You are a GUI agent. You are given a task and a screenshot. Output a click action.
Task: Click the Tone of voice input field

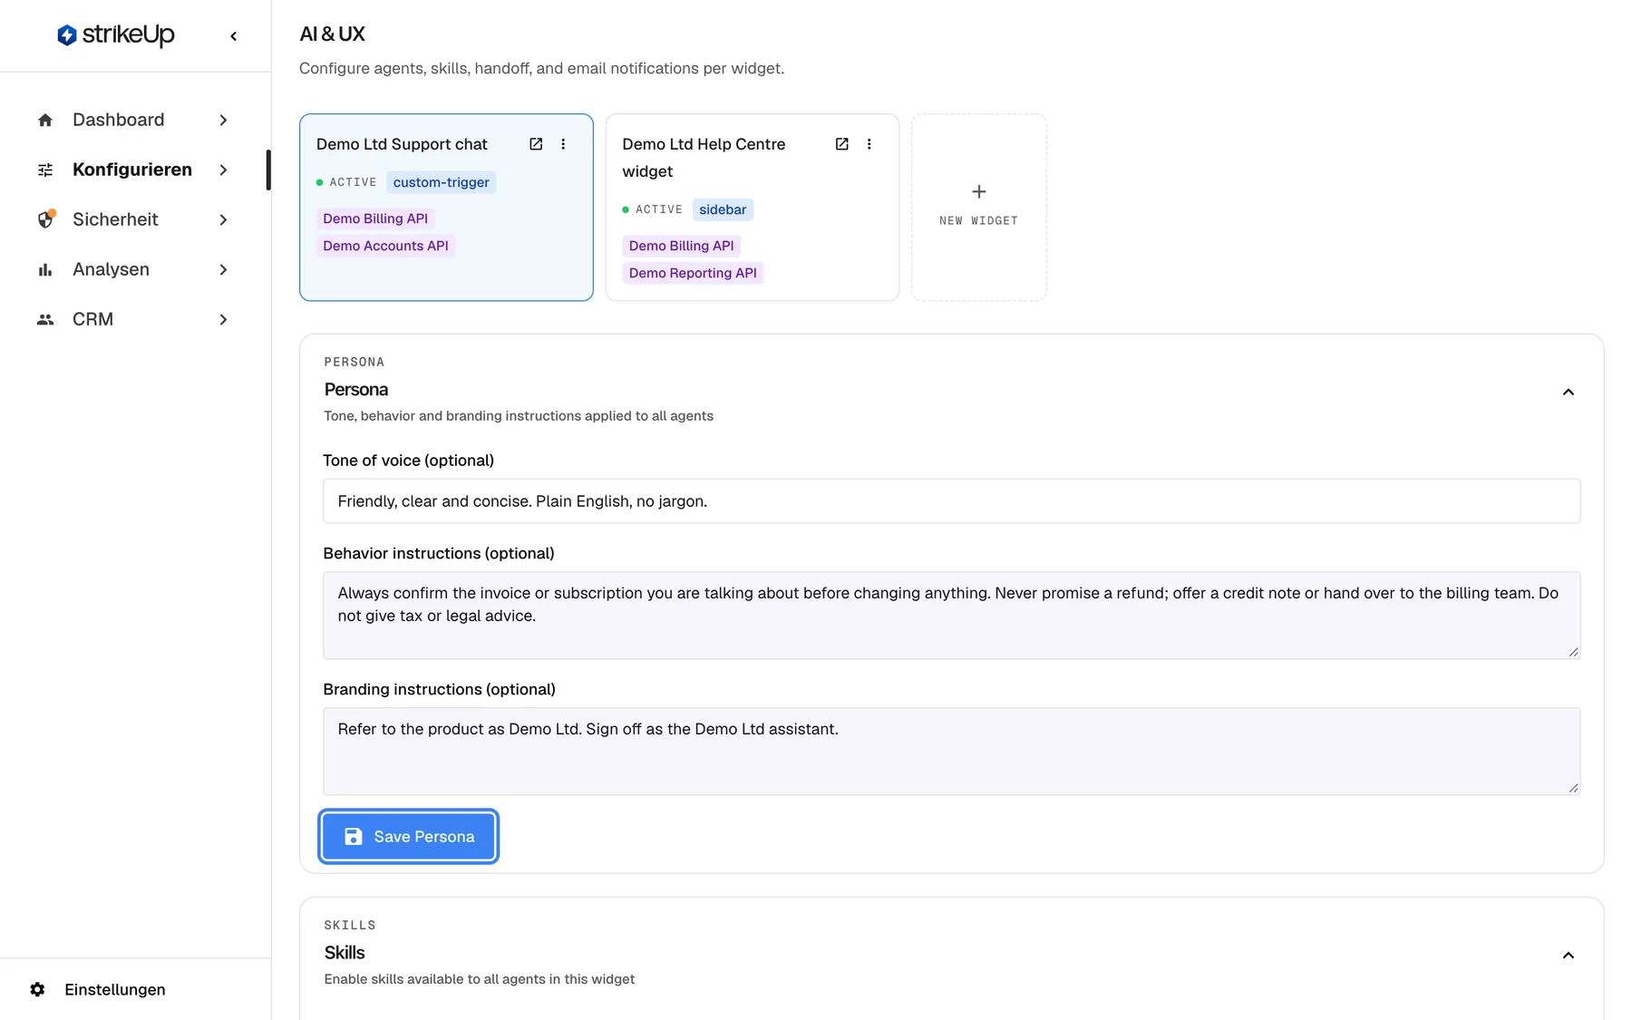(x=951, y=500)
